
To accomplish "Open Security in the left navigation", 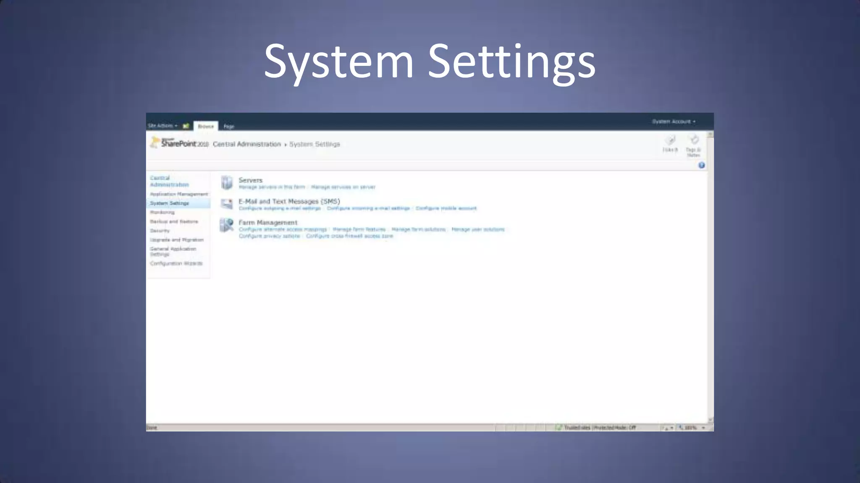I will pyautogui.click(x=160, y=231).
